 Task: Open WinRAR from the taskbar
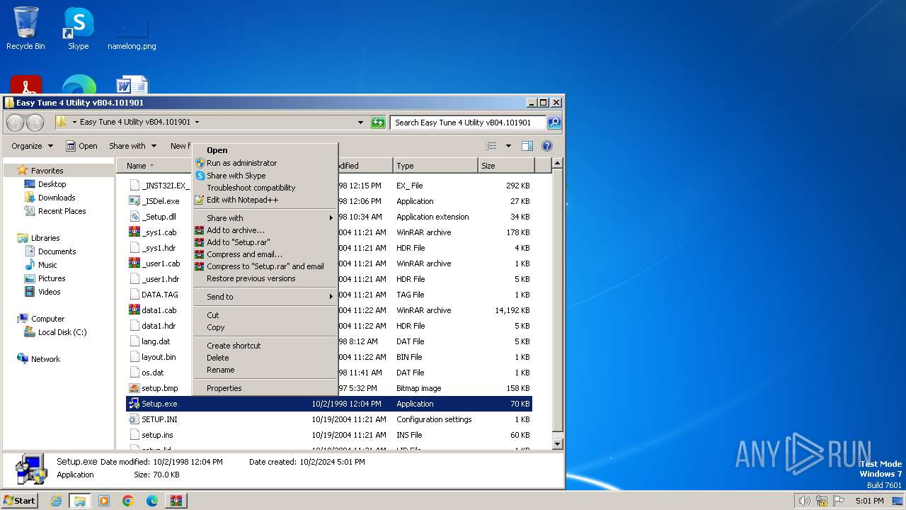pyautogui.click(x=176, y=501)
